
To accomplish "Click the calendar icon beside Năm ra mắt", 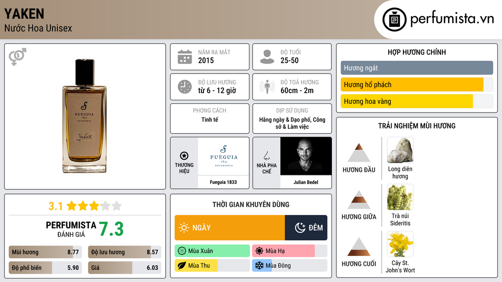I will [185, 57].
